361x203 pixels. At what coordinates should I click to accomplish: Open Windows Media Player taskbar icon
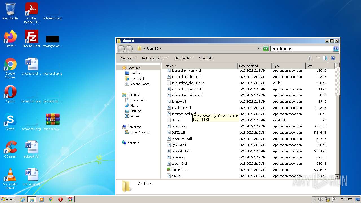41,199
